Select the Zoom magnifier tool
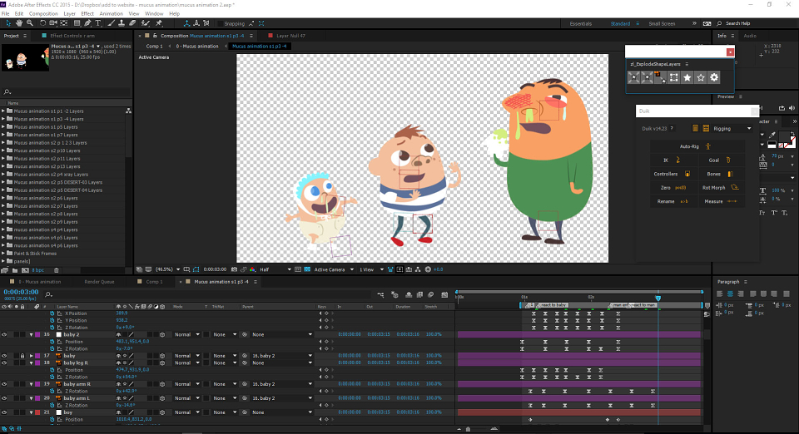Viewport: 799px width, 434px height. (30, 23)
